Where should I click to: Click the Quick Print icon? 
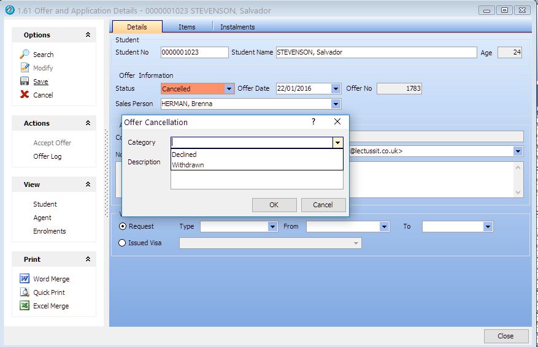(x=25, y=292)
